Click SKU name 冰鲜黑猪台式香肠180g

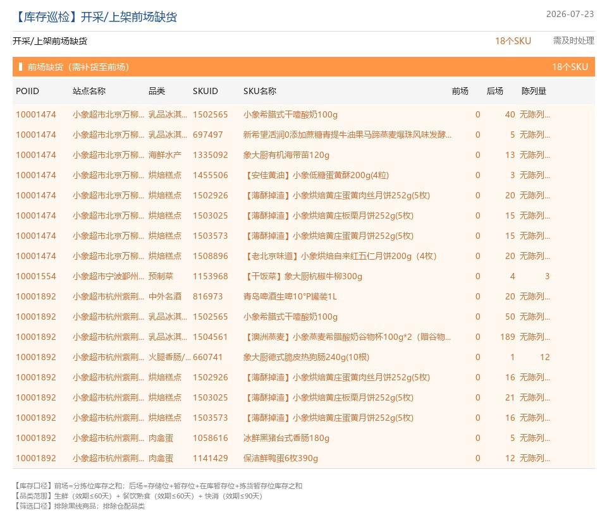[x=286, y=438]
